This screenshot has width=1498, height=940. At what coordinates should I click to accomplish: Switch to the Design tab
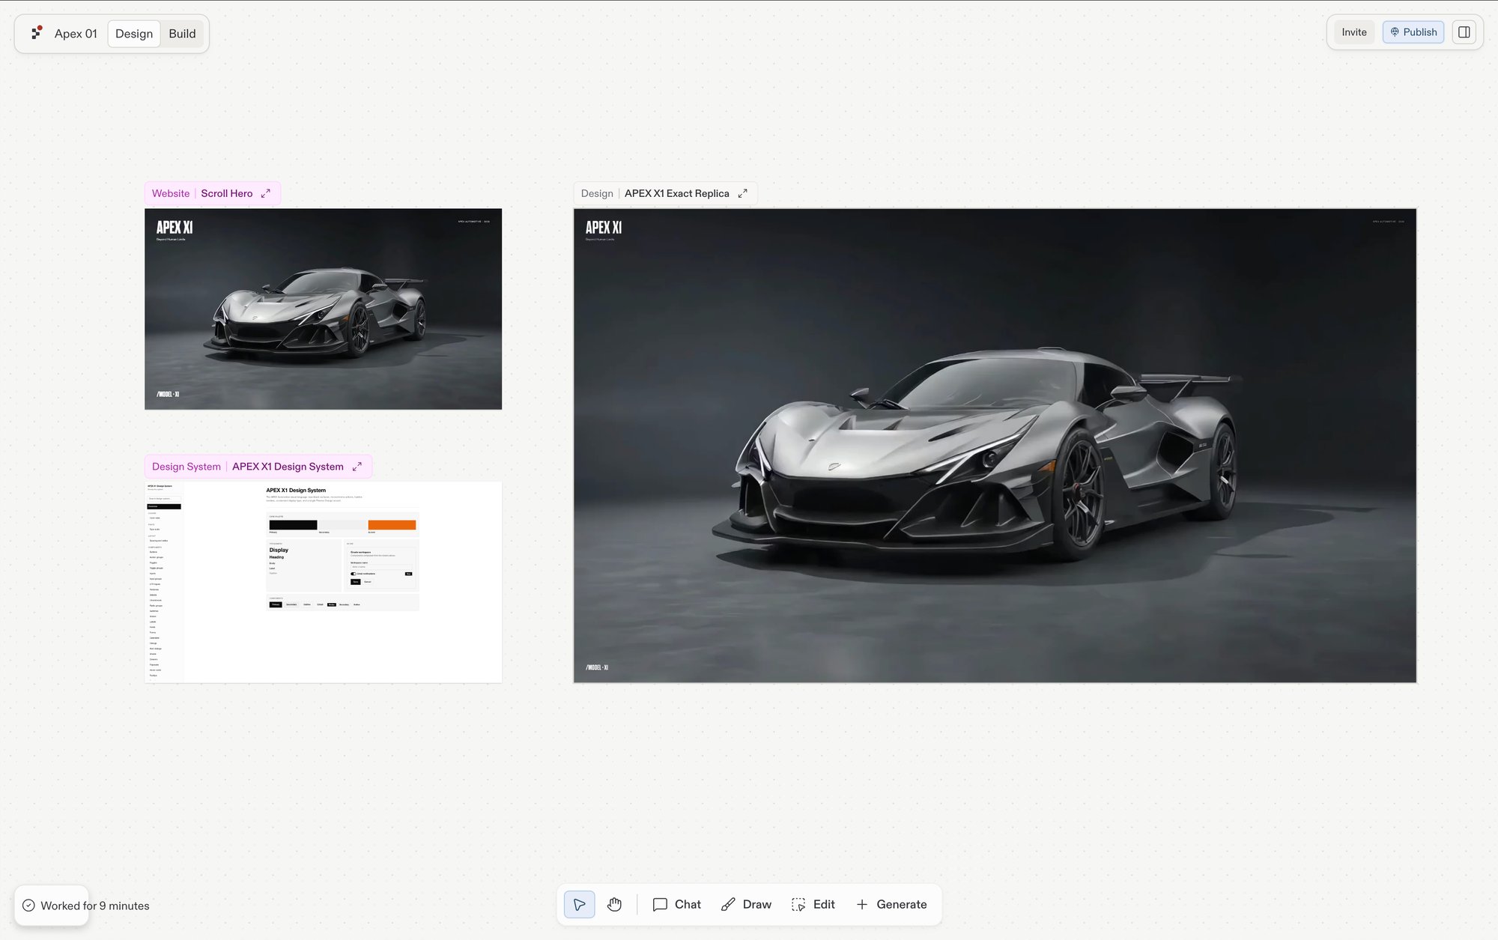coord(134,34)
